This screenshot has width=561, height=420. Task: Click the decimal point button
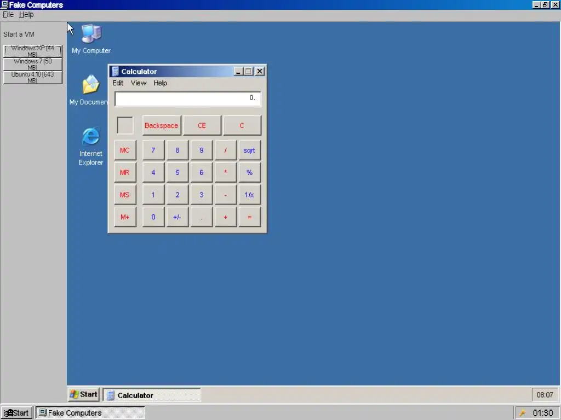coord(201,217)
